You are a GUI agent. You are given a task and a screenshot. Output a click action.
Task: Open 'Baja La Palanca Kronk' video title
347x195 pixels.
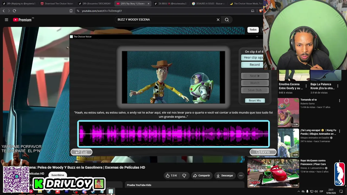tap(323, 86)
